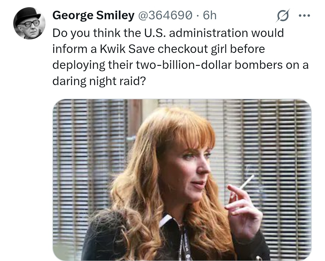Open the George Smiley display name link
325x261 pixels.
pyautogui.click(x=94, y=15)
